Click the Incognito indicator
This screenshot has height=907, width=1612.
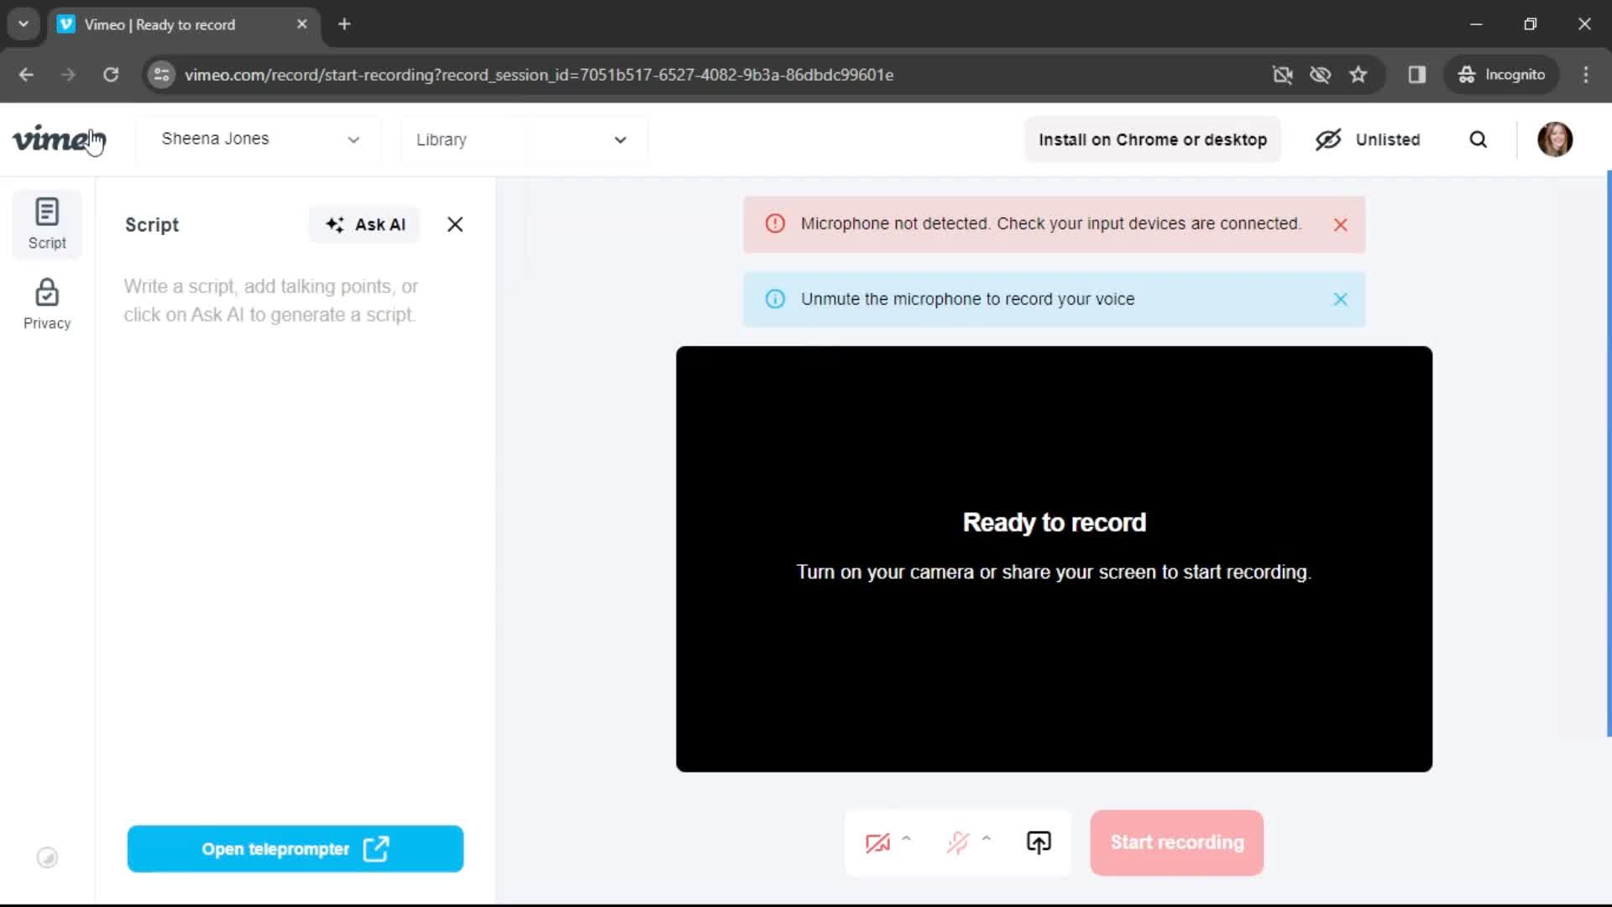coord(1502,75)
